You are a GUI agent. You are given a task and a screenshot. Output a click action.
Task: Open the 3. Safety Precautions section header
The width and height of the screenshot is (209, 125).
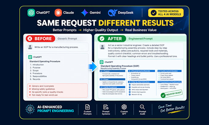click(x=112, y=87)
